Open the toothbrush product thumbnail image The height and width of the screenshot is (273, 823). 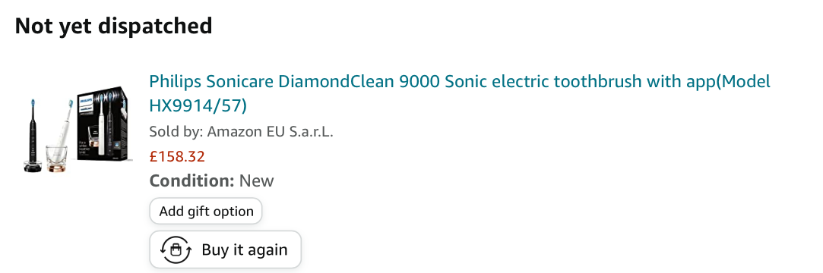click(77, 128)
